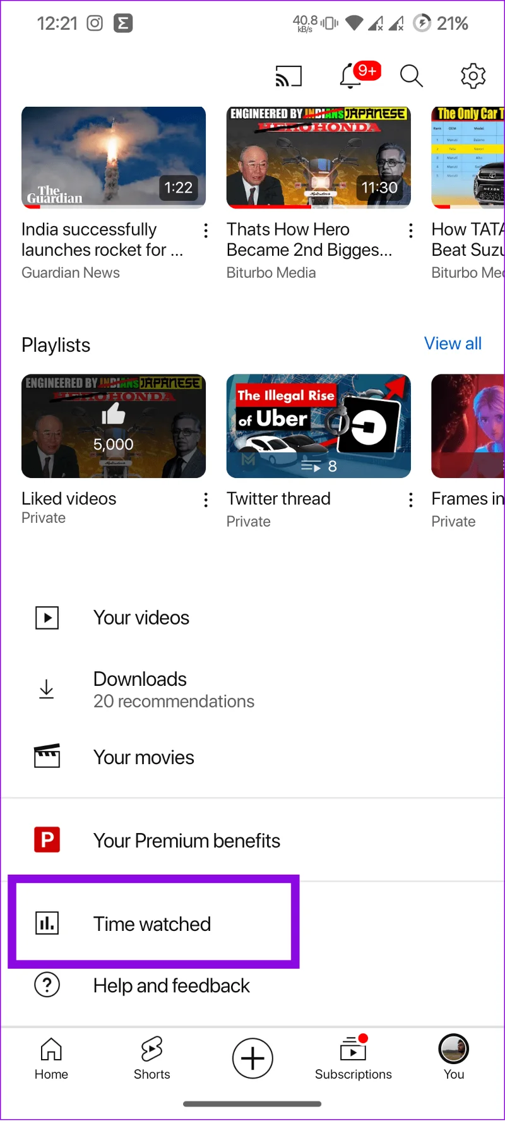The width and height of the screenshot is (505, 1121).
Task: Open the search magnifier icon
Action: [x=411, y=76]
